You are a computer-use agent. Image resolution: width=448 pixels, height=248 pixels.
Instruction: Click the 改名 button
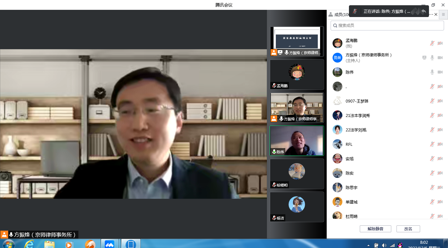coord(408,229)
